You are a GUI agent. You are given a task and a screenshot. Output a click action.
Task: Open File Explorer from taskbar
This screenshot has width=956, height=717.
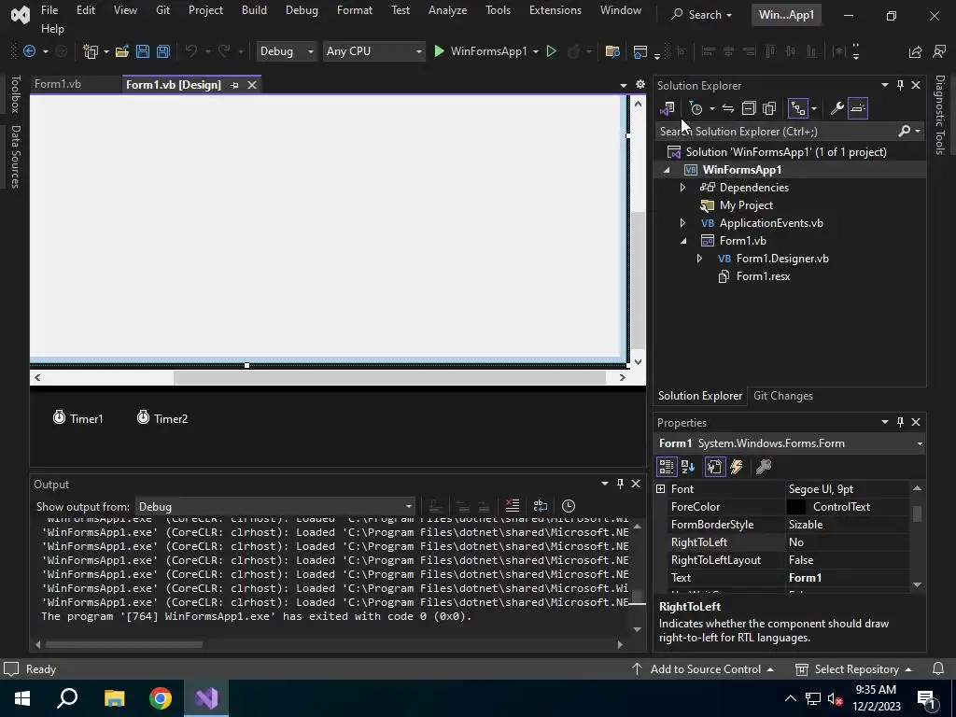click(x=114, y=698)
